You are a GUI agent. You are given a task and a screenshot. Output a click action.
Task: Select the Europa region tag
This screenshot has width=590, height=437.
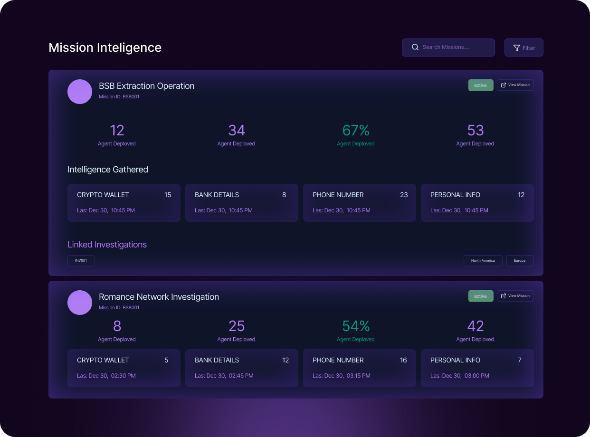pos(520,261)
